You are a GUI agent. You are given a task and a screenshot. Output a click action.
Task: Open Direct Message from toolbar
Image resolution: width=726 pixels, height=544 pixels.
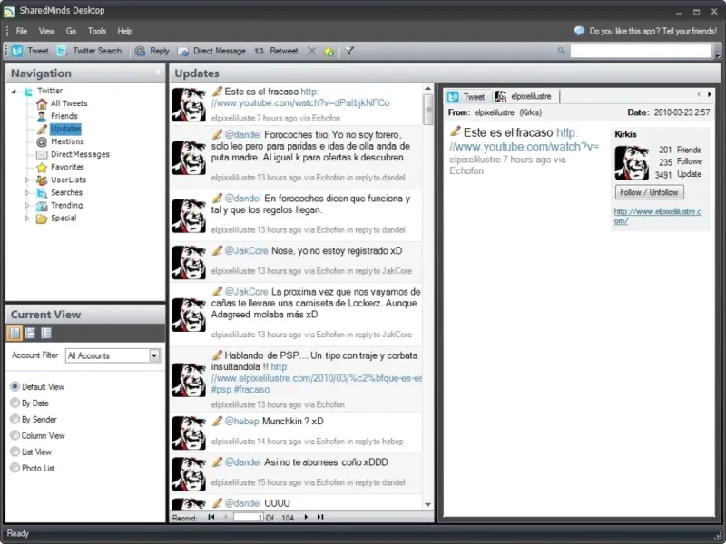pyautogui.click(x=212, y=51)
